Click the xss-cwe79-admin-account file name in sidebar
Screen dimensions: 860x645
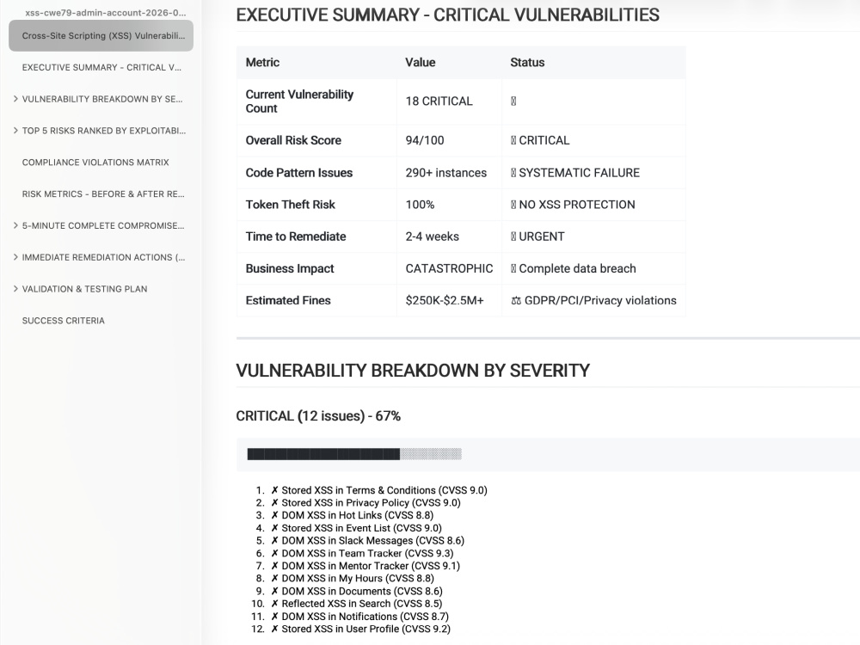click(105, 13)
